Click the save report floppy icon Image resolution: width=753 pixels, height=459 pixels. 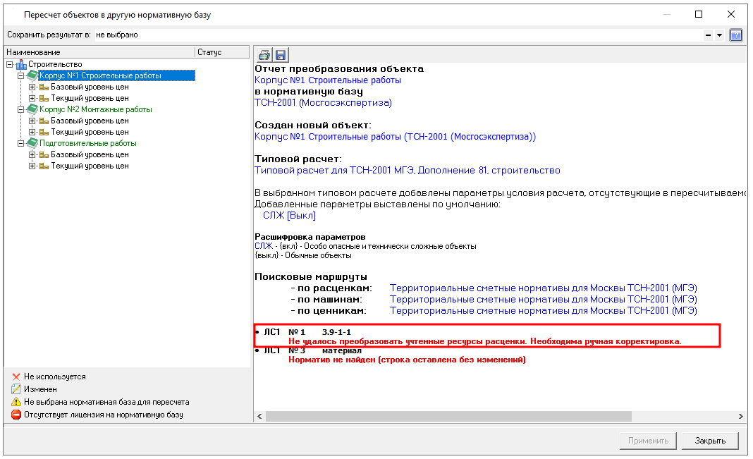[280, 55]
